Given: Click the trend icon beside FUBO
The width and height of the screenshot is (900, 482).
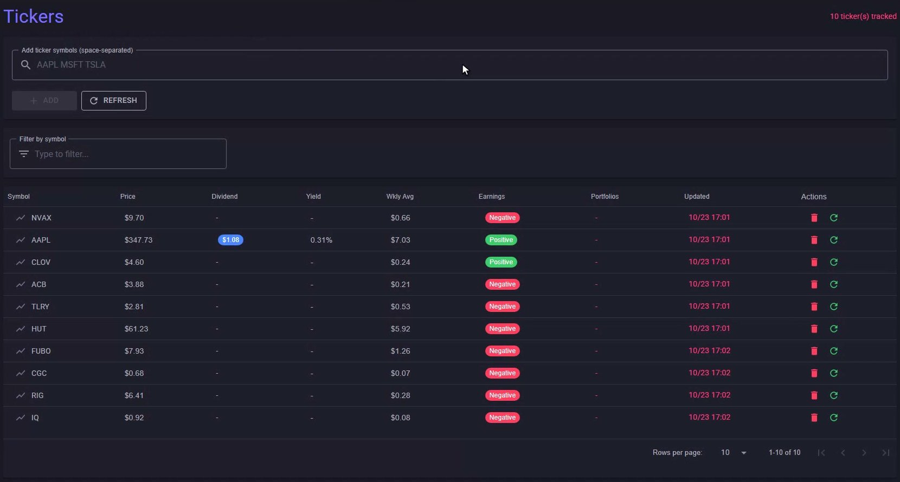Looking at the screenshot, I should [x=21, y=351].
